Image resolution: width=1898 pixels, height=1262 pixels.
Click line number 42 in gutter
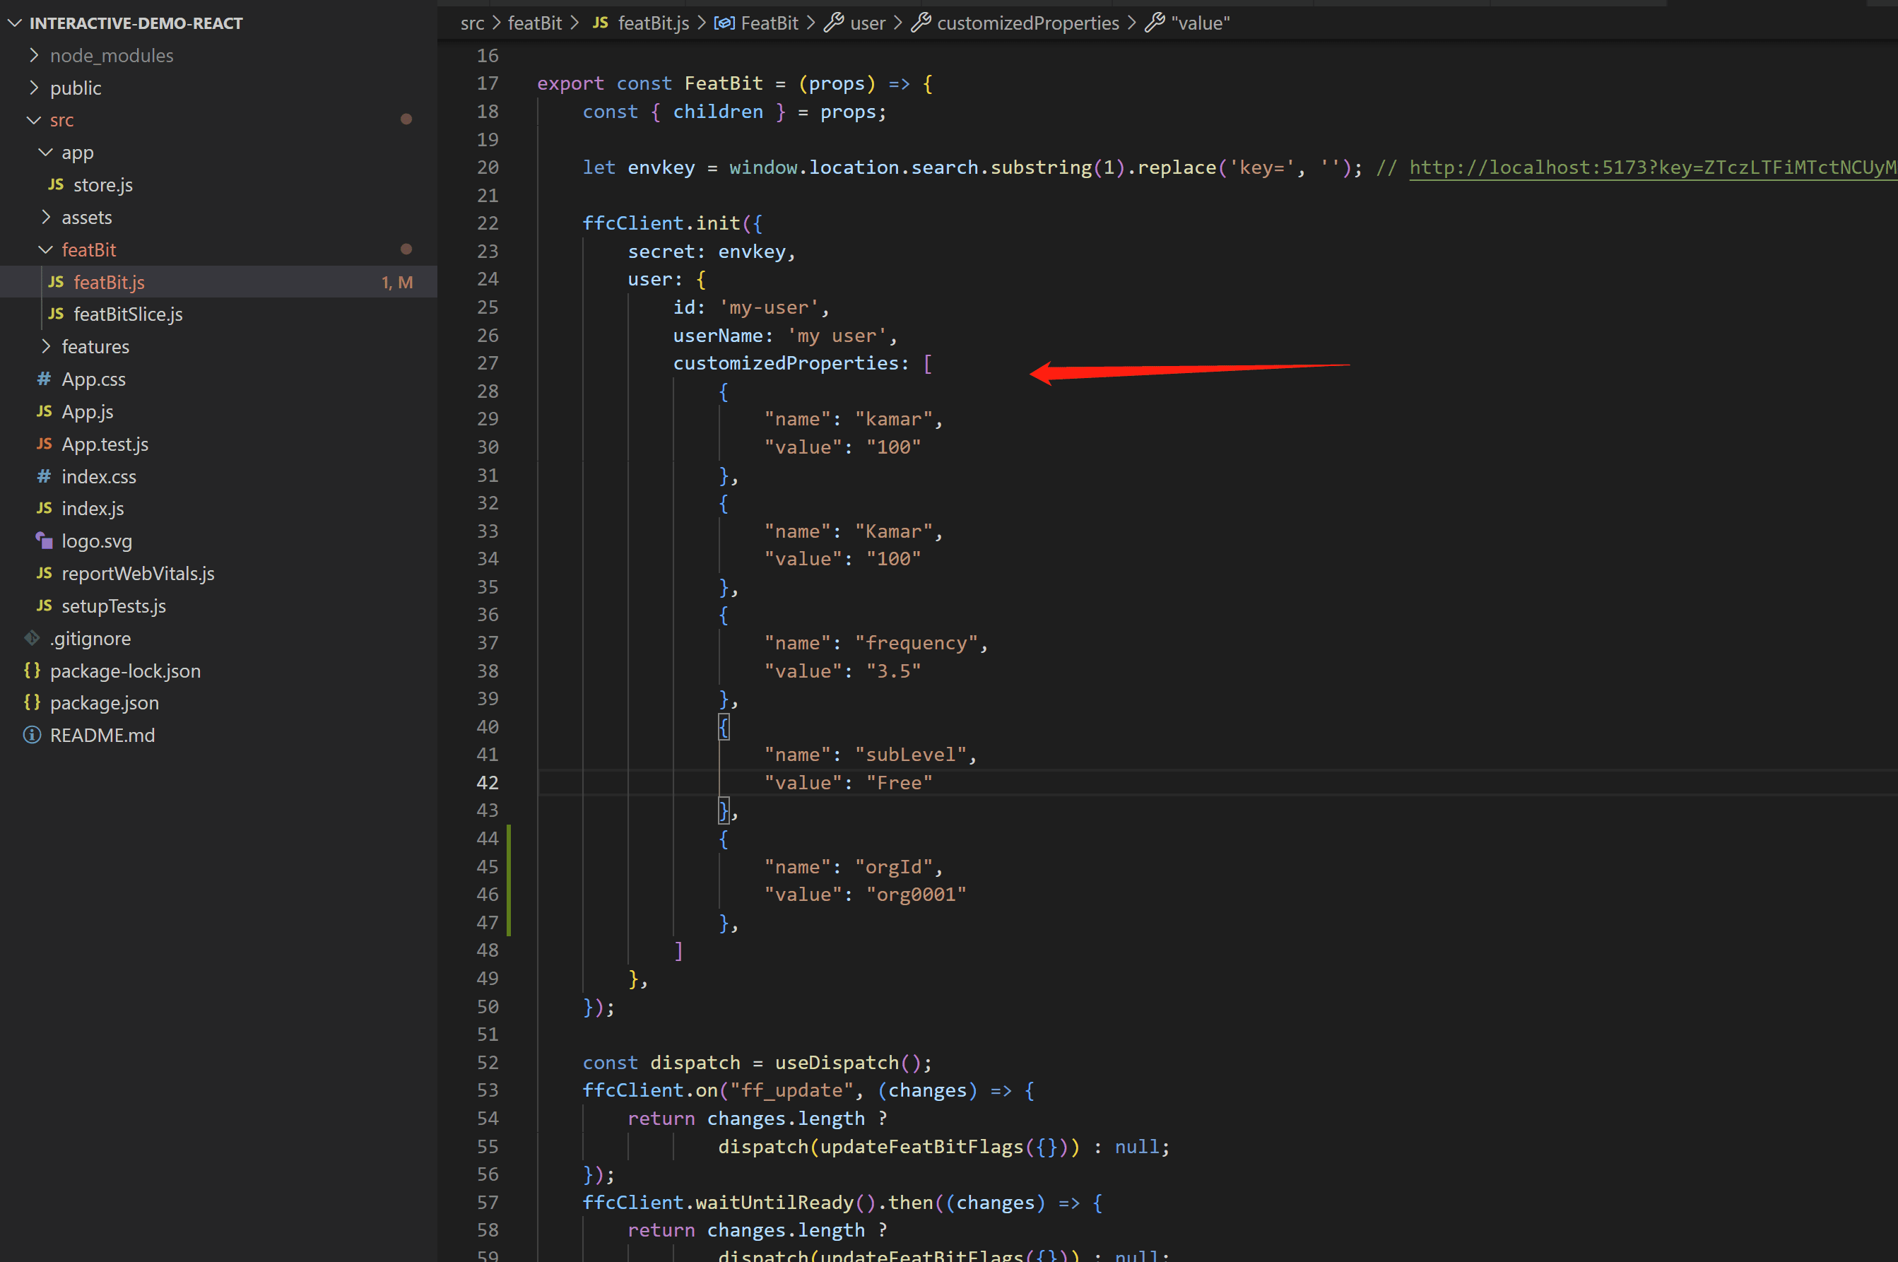pos(487,782)
